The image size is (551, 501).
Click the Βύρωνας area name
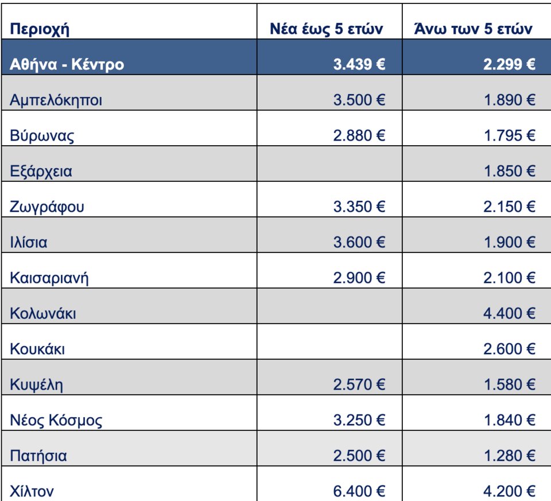[x=42, y=135]
